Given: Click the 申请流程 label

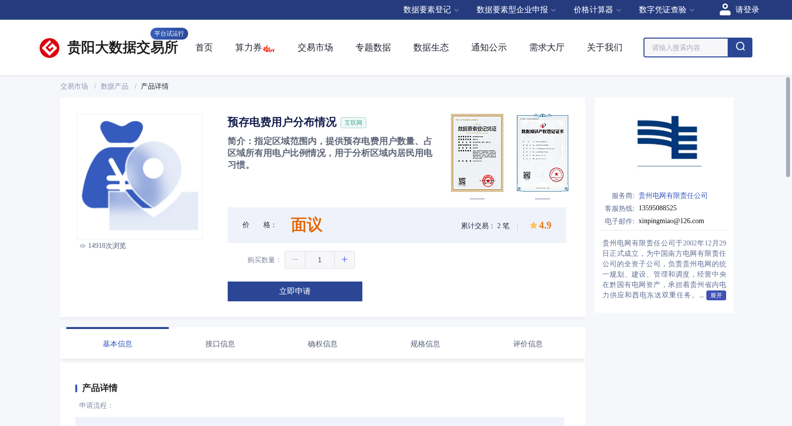Looking at the screenshot, I should pos(96,406).
